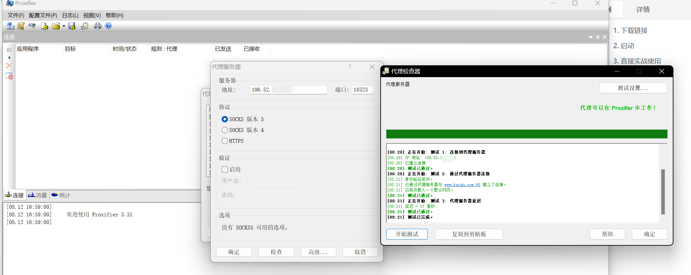Click '3. 直接实战使用' in background page
Viewport: 691px width, 275px height.
click(x=637, y=61)
